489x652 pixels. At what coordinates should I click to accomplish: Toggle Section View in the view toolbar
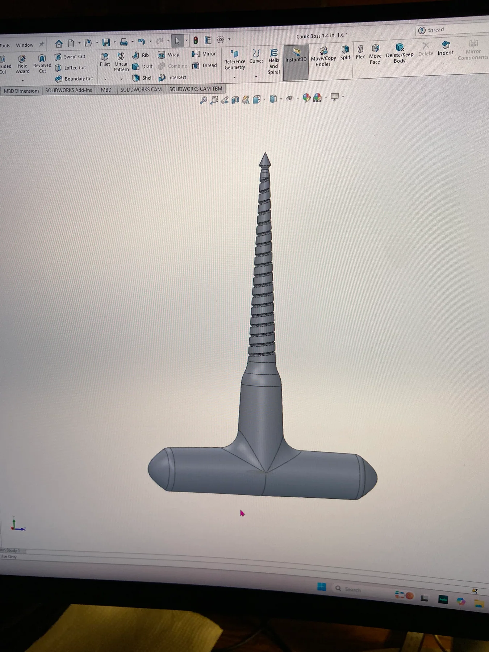tap(235, 100)
